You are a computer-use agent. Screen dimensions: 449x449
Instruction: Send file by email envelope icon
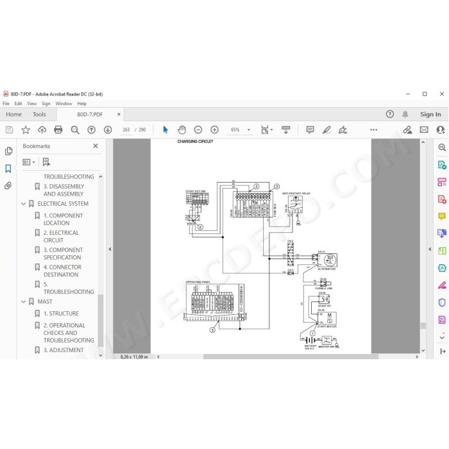[x=424, y=130]
